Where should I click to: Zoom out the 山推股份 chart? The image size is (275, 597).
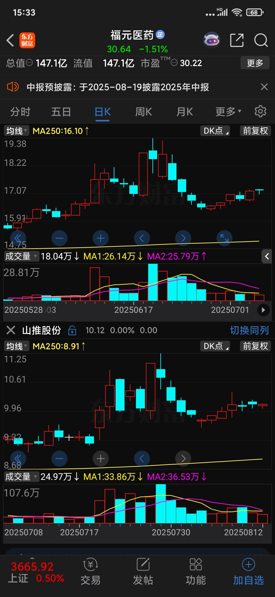59,459
